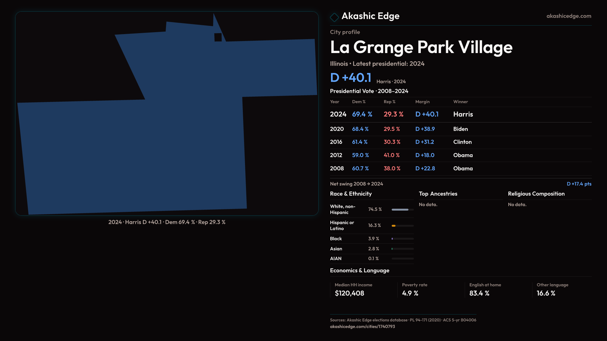Click the English at home 83.4 % stat
Viewport: 607px width, 341px height.
479,293
